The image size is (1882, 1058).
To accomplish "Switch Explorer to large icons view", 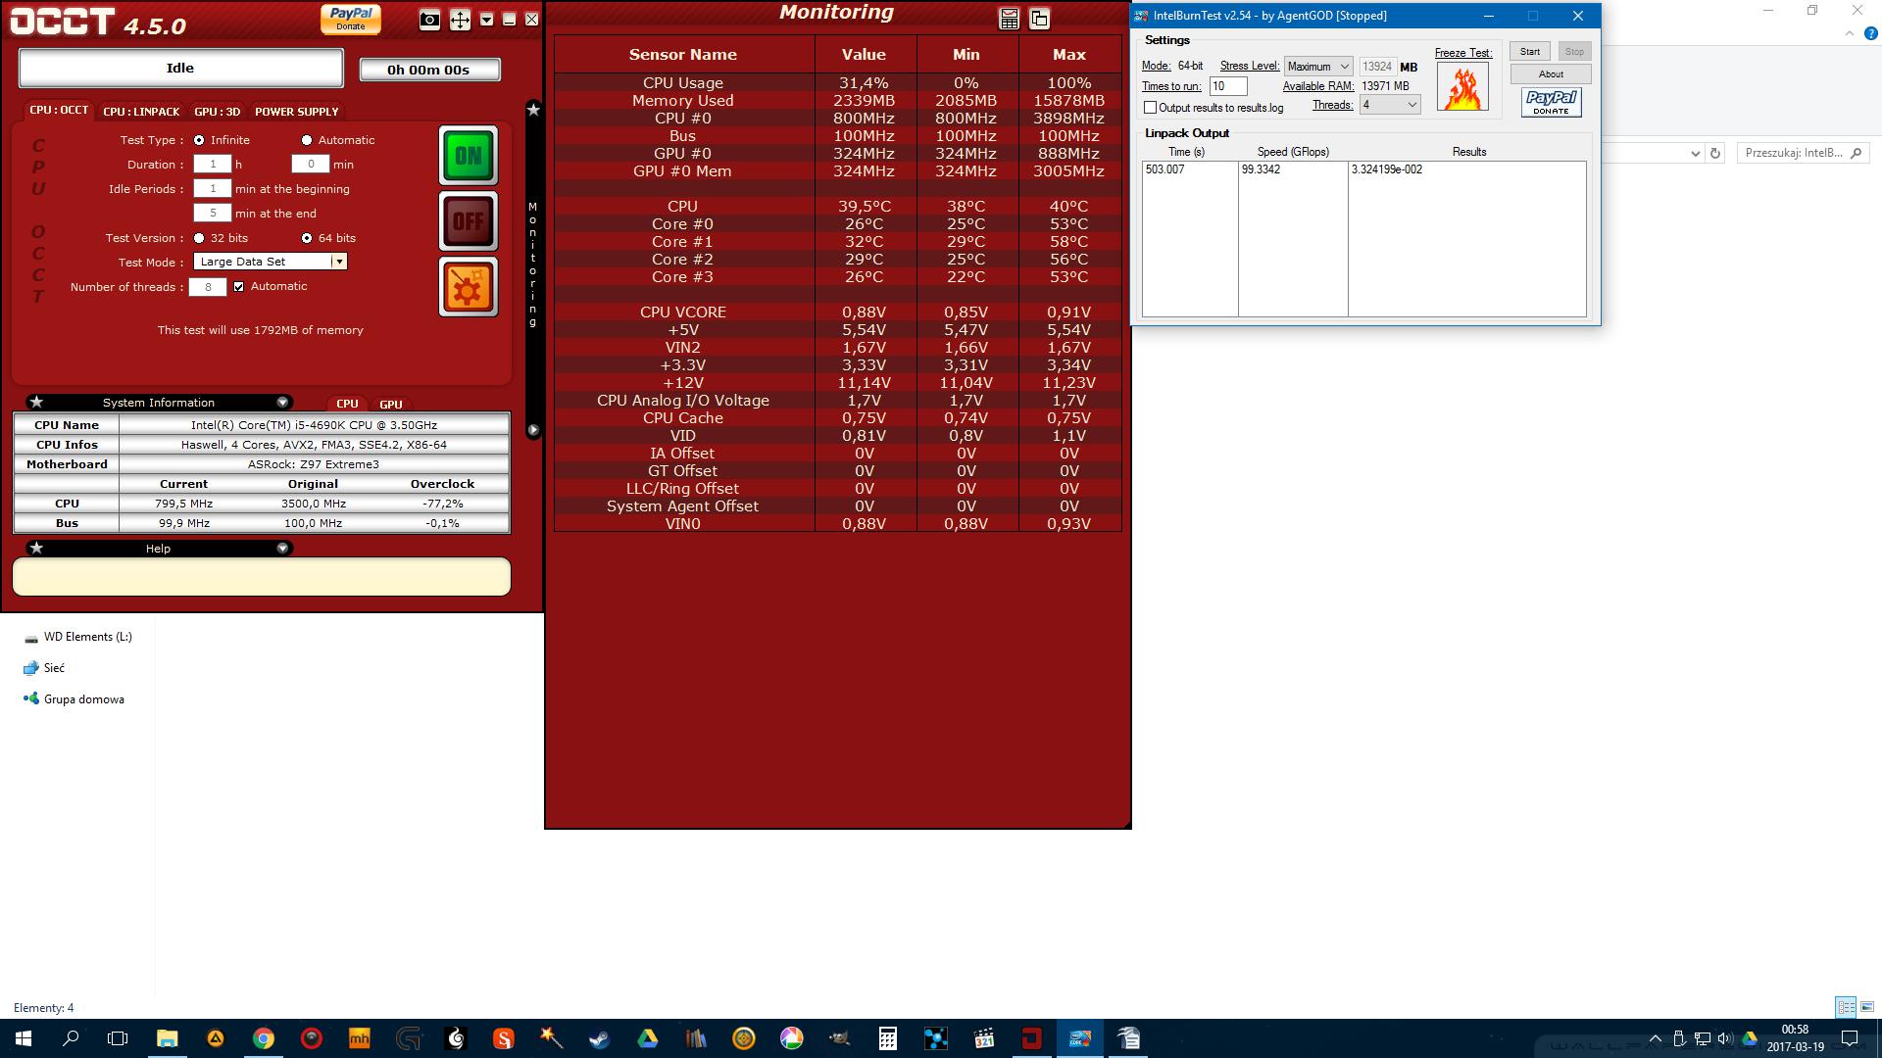I will (1866, 1007).
